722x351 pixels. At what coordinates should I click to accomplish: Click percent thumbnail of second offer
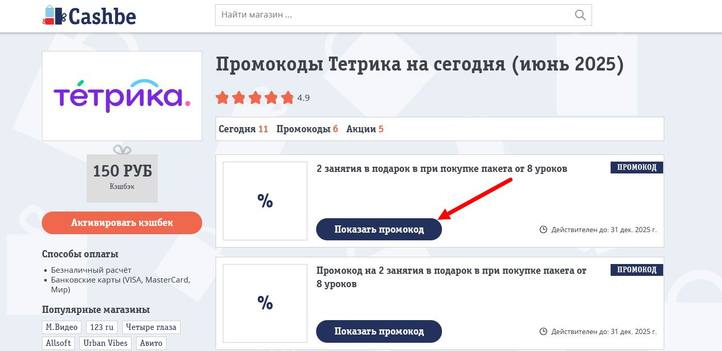(265, 303)
